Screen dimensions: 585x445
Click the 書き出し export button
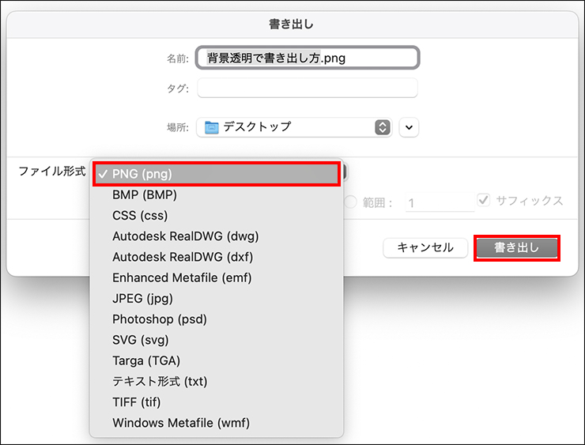tap(516, 247)
